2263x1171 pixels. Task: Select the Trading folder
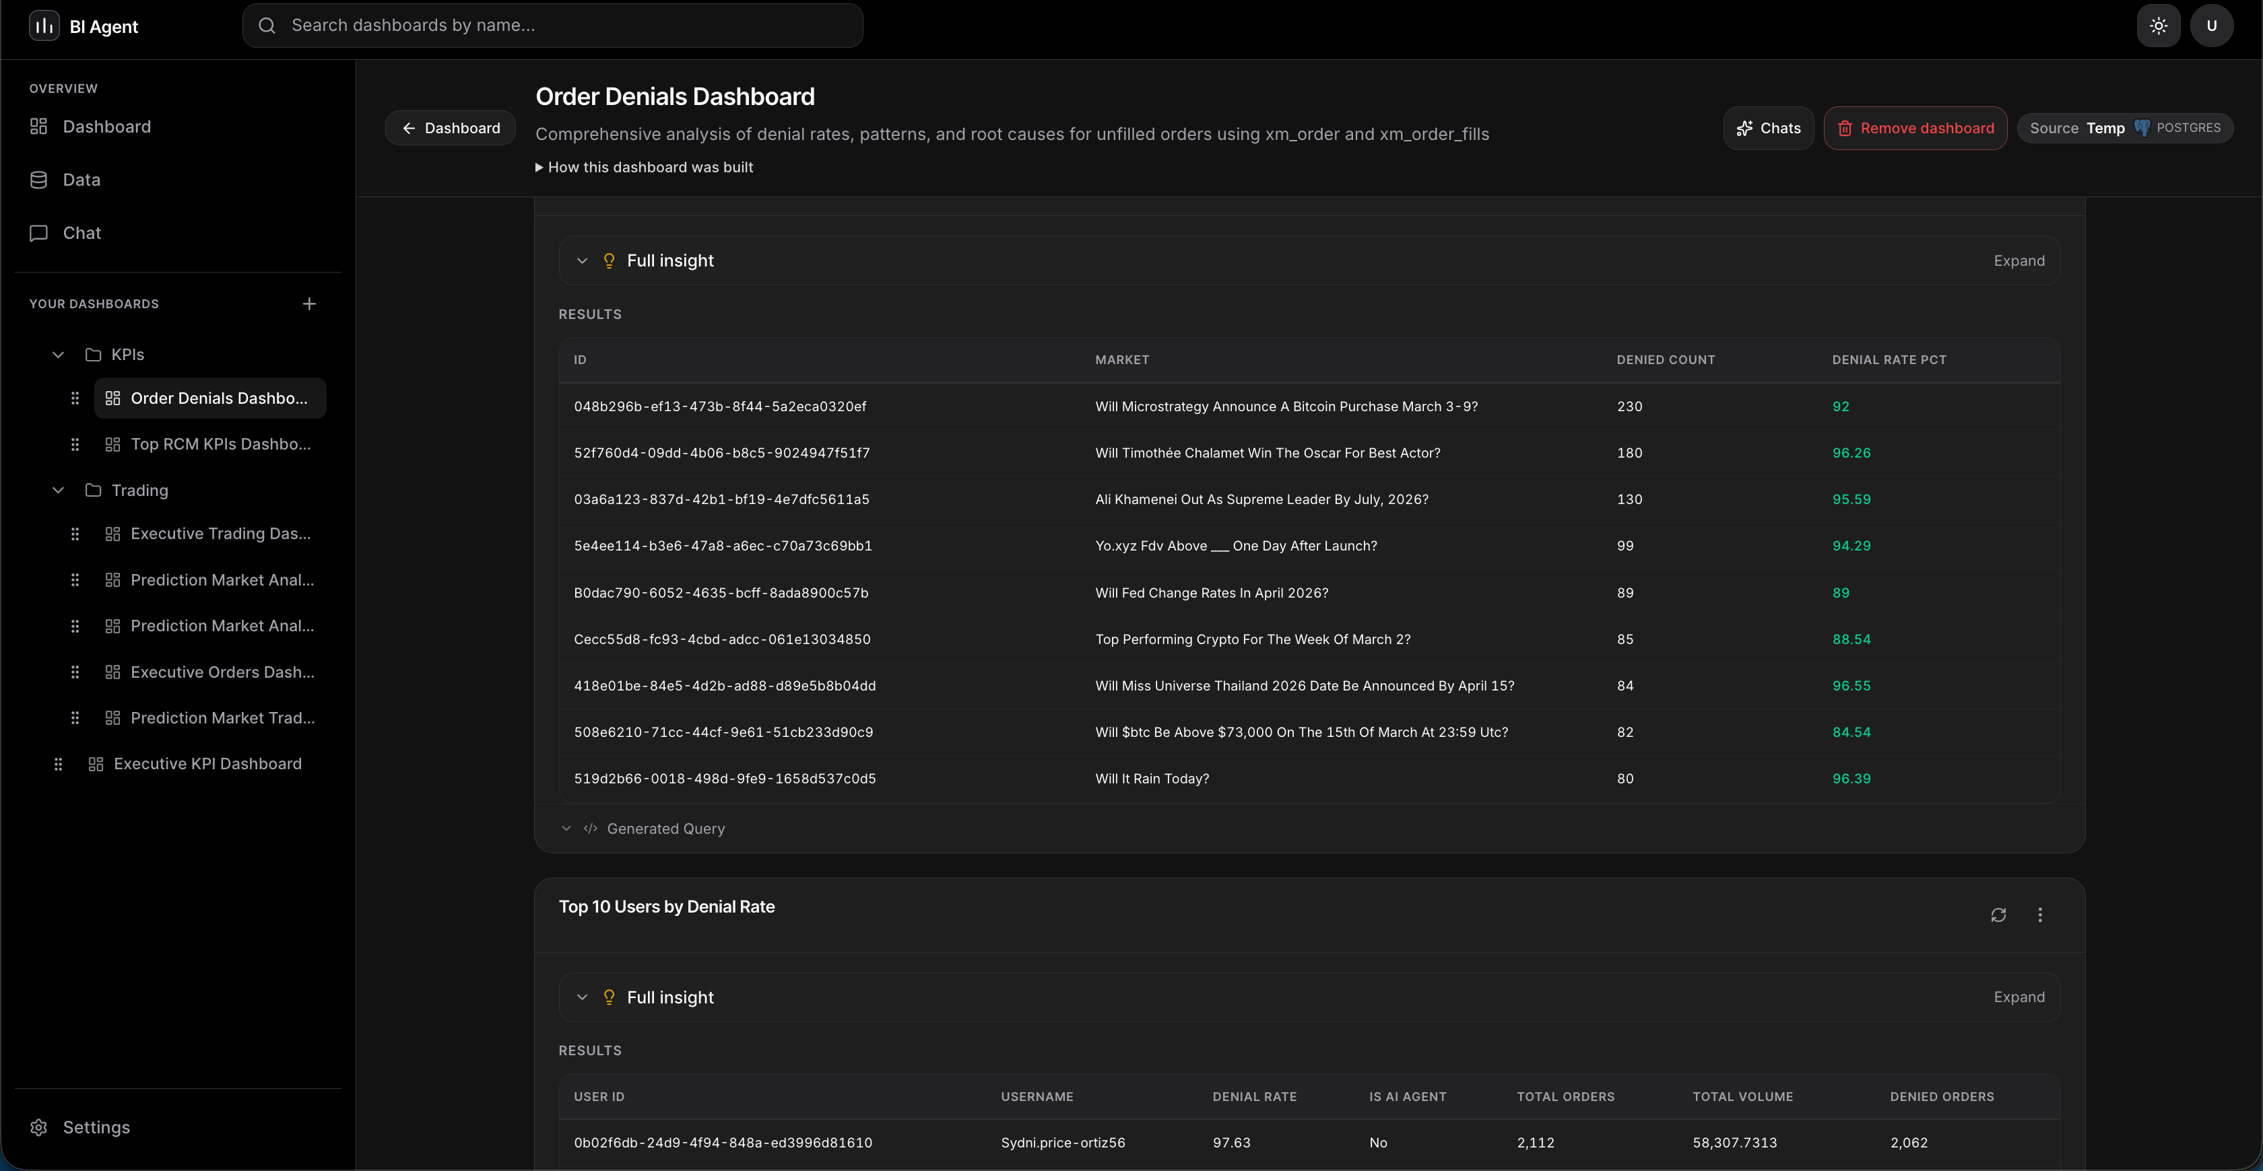139,490
